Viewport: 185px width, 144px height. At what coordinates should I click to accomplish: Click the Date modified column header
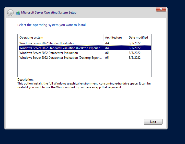pyautogui.click(x=138, y=38)
